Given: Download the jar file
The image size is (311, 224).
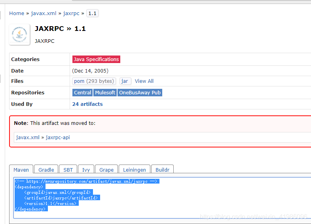Looking at the screenshot, I should (125, 81).
